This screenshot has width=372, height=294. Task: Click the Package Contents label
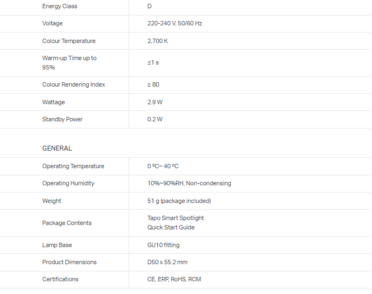(67, 223)
